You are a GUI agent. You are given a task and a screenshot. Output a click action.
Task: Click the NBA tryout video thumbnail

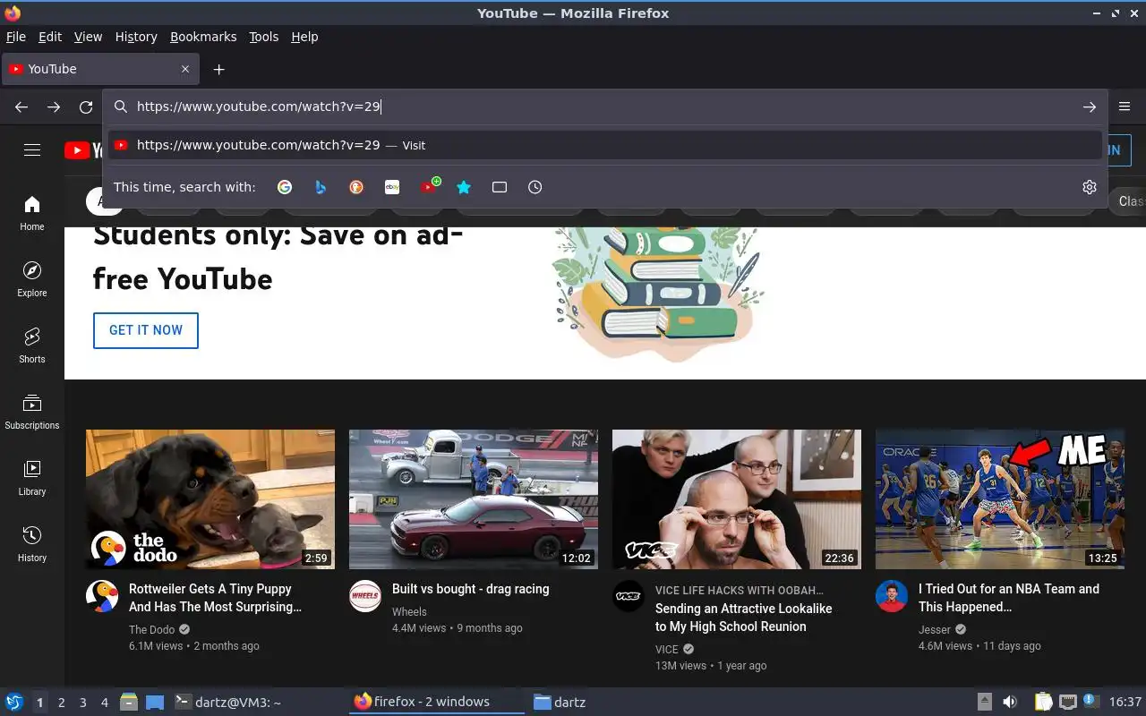(1000, 499)
